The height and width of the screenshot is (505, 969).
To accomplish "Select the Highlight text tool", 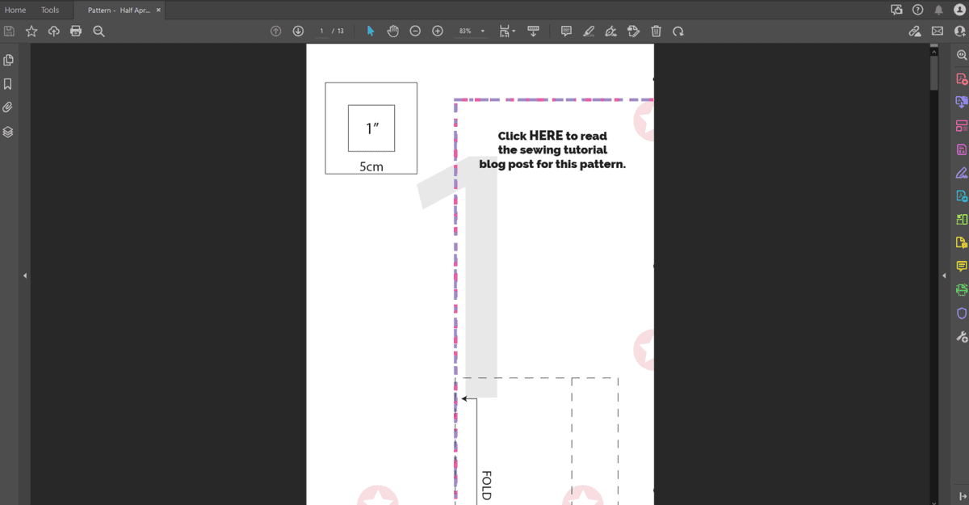I will coord(589,31).
